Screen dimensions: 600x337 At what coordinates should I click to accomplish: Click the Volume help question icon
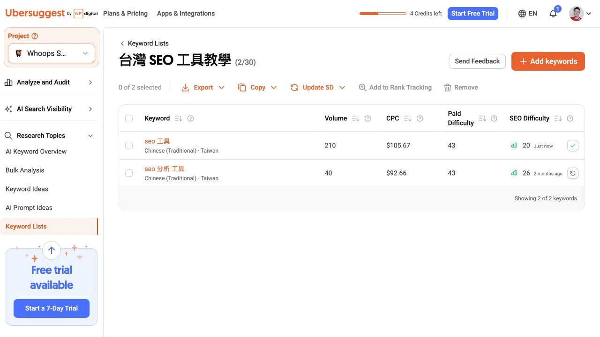point(367,118)
